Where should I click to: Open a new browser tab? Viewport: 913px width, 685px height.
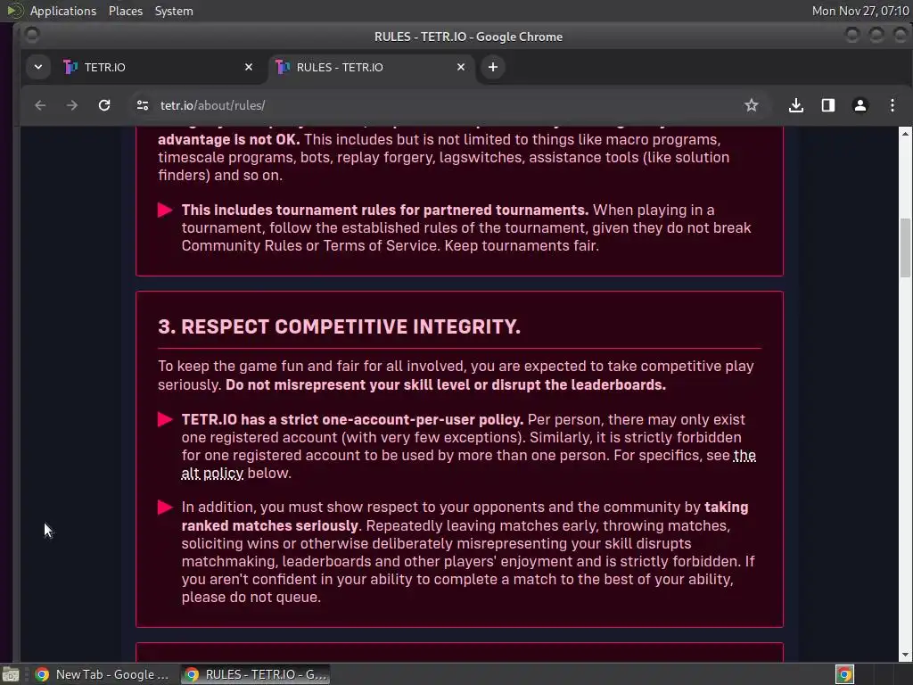[492, 67]
